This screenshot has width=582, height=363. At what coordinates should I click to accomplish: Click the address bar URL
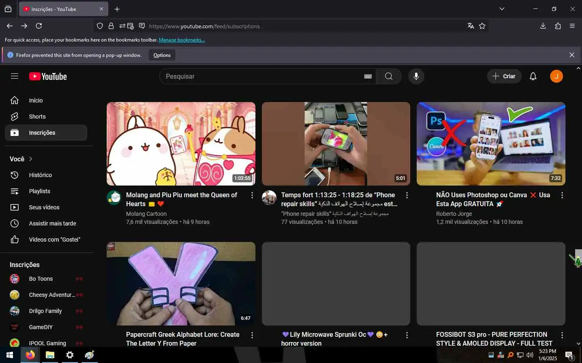(x=204, y=26)
